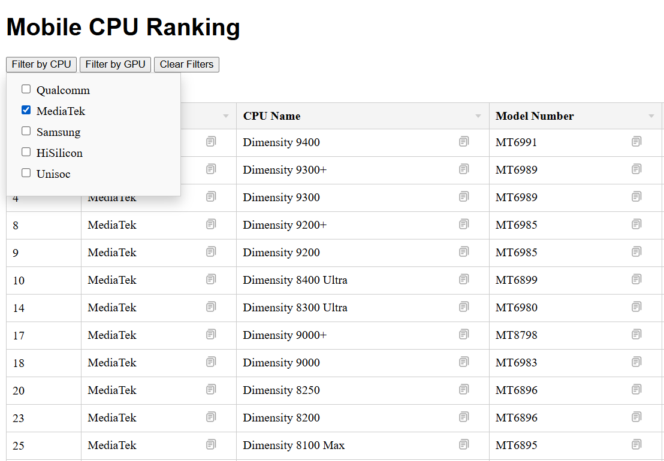This screenshot has width=664, height=461.
Task: Uncheck the MediaTek filter checkbox
Action: (26, 110)
